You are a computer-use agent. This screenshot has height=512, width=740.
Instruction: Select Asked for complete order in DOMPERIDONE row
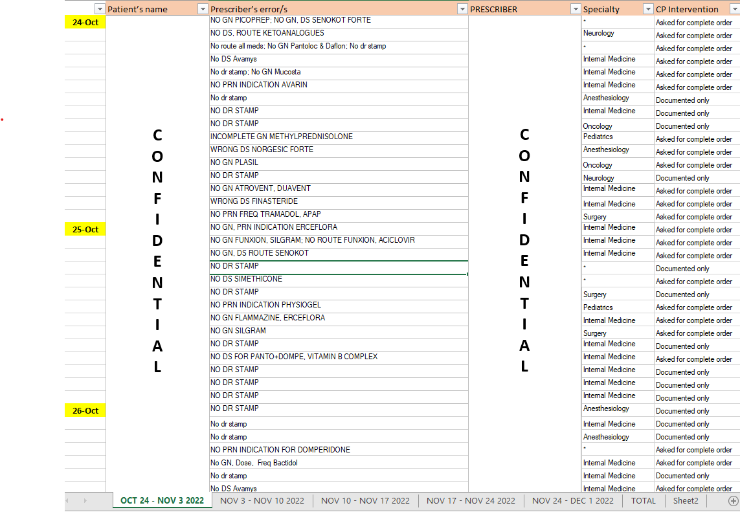tap(697, 450)
